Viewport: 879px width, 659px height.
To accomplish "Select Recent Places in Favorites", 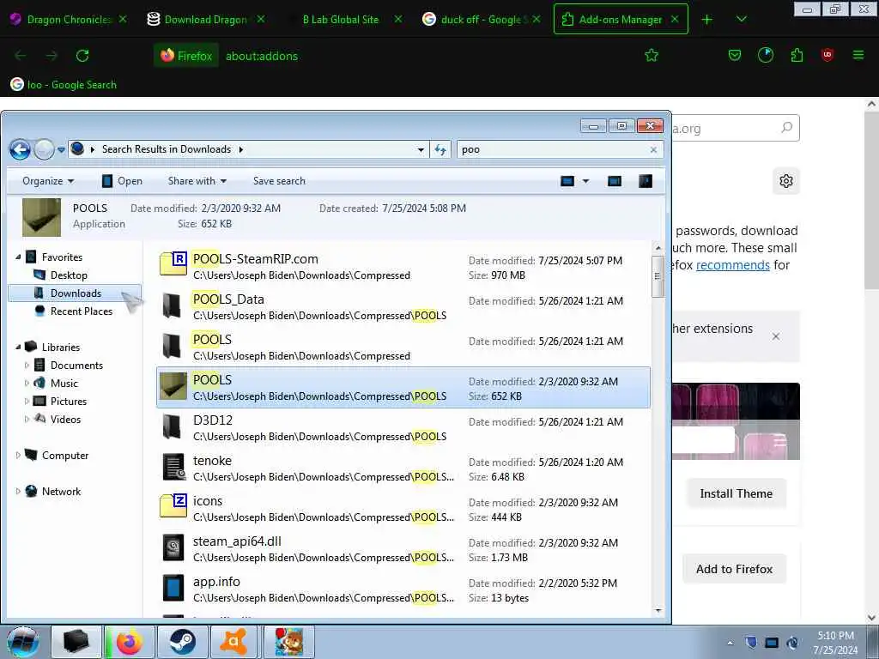I will coord(82,311).
